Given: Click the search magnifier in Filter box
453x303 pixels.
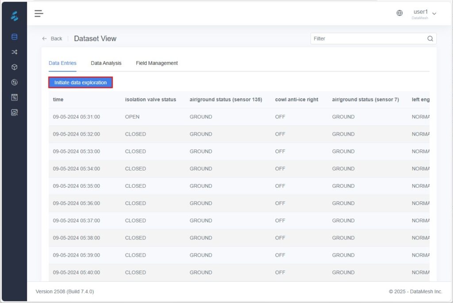Looking at the screenshot, I should point(430,39).
